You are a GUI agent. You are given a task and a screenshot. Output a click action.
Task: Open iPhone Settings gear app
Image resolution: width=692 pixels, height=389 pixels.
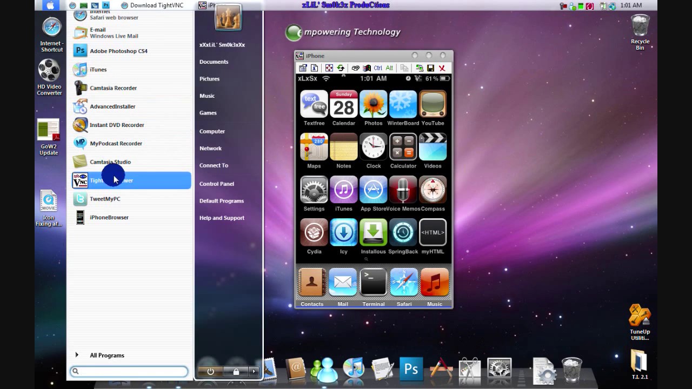click(x=314, y=189)
